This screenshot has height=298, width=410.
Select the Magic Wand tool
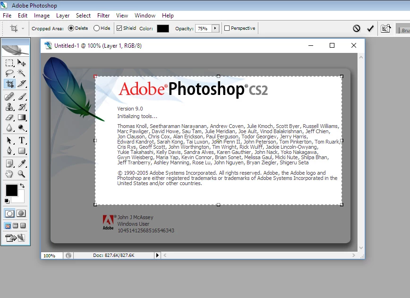point(22,73)
